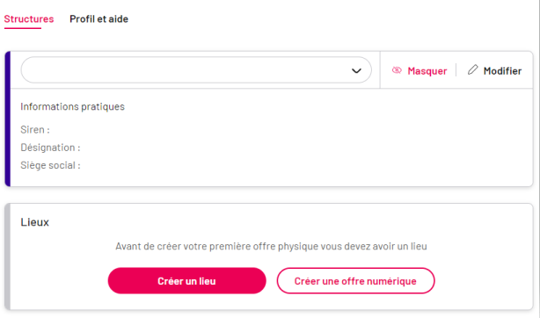This screenshot has width=540, height=318.
Task: Open the Profil et aide tab
Action: pos(99,19)
